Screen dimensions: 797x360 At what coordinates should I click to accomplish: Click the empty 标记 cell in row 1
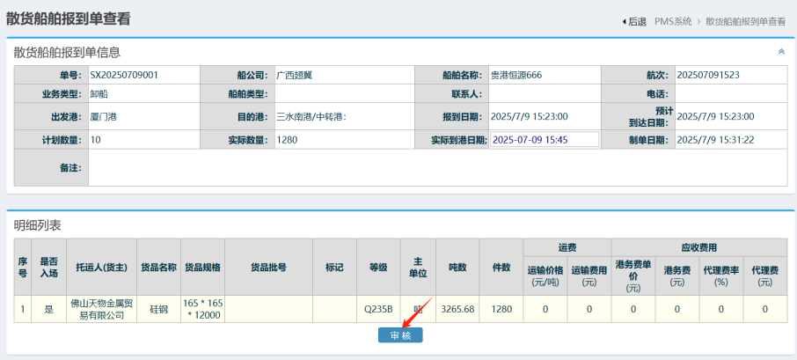pos(333,309)
